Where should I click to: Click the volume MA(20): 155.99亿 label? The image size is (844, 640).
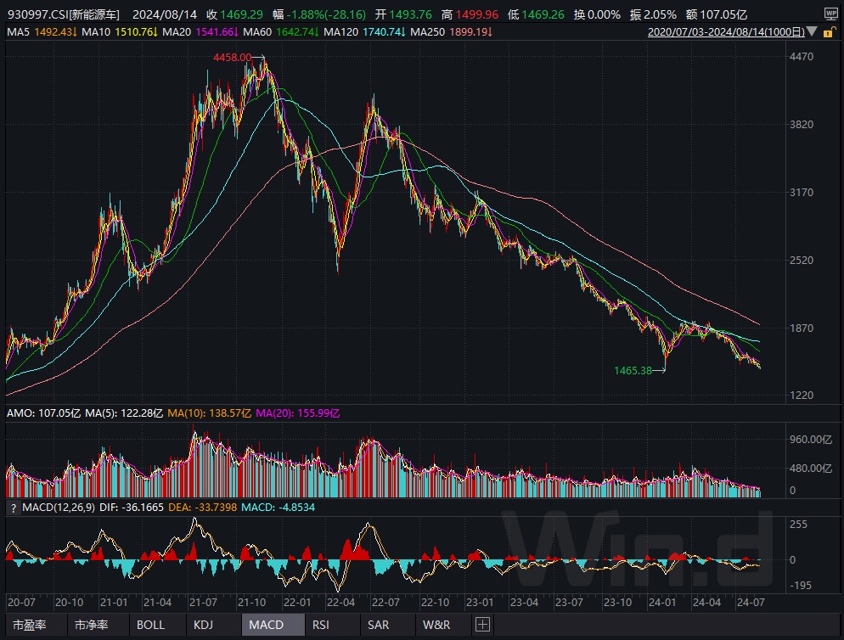(298, 413)
